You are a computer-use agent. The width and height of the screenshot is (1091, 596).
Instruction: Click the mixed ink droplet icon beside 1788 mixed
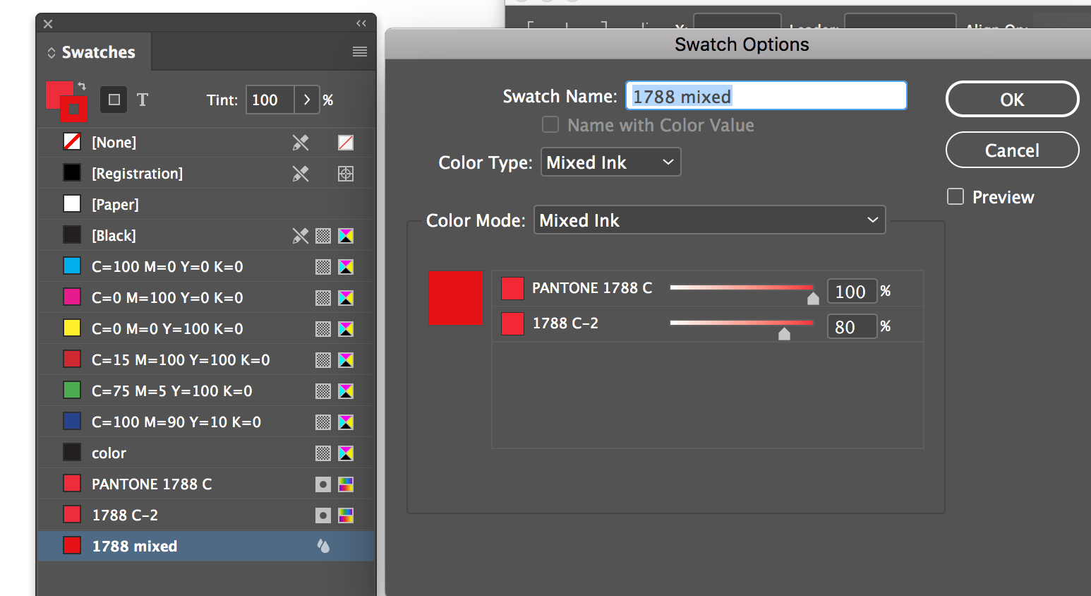pyautogui.click(x=323, y=545)
